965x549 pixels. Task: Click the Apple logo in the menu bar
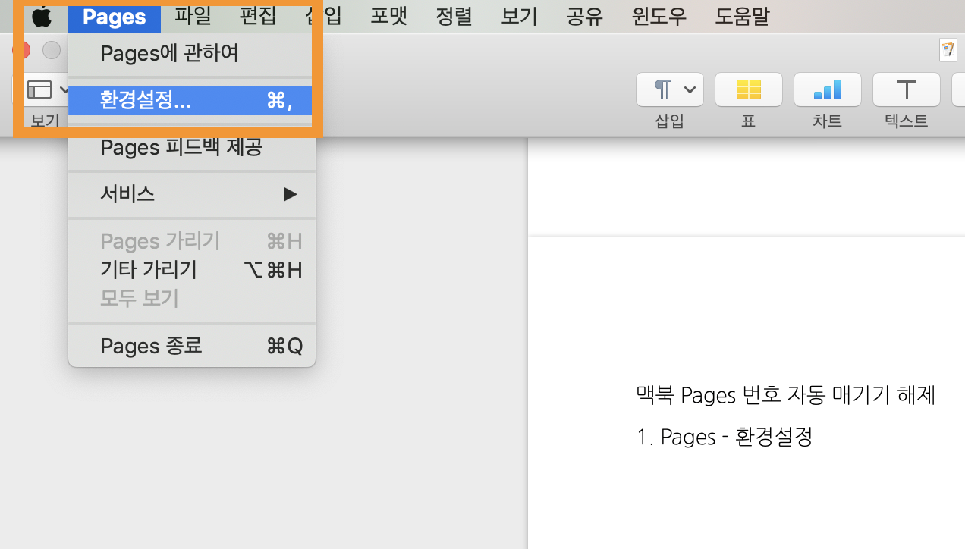[42, 16]
